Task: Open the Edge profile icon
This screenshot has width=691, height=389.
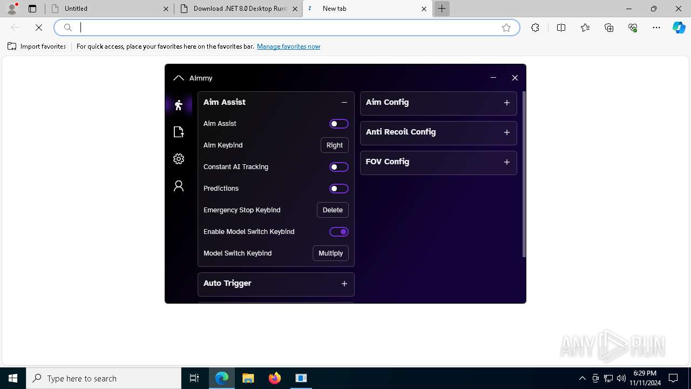Action: click(x=11, y=9)
